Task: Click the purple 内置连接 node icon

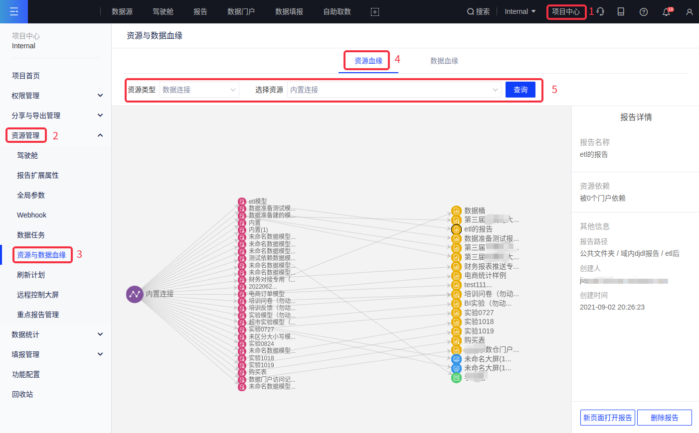Action: coord(135,294)
